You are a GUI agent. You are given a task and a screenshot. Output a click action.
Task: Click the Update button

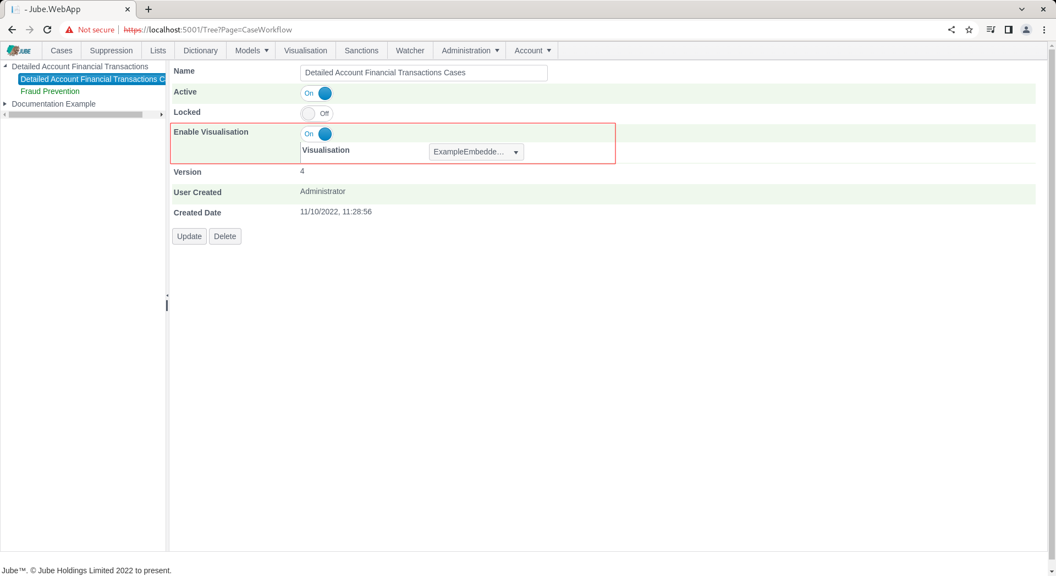(189, 236)
